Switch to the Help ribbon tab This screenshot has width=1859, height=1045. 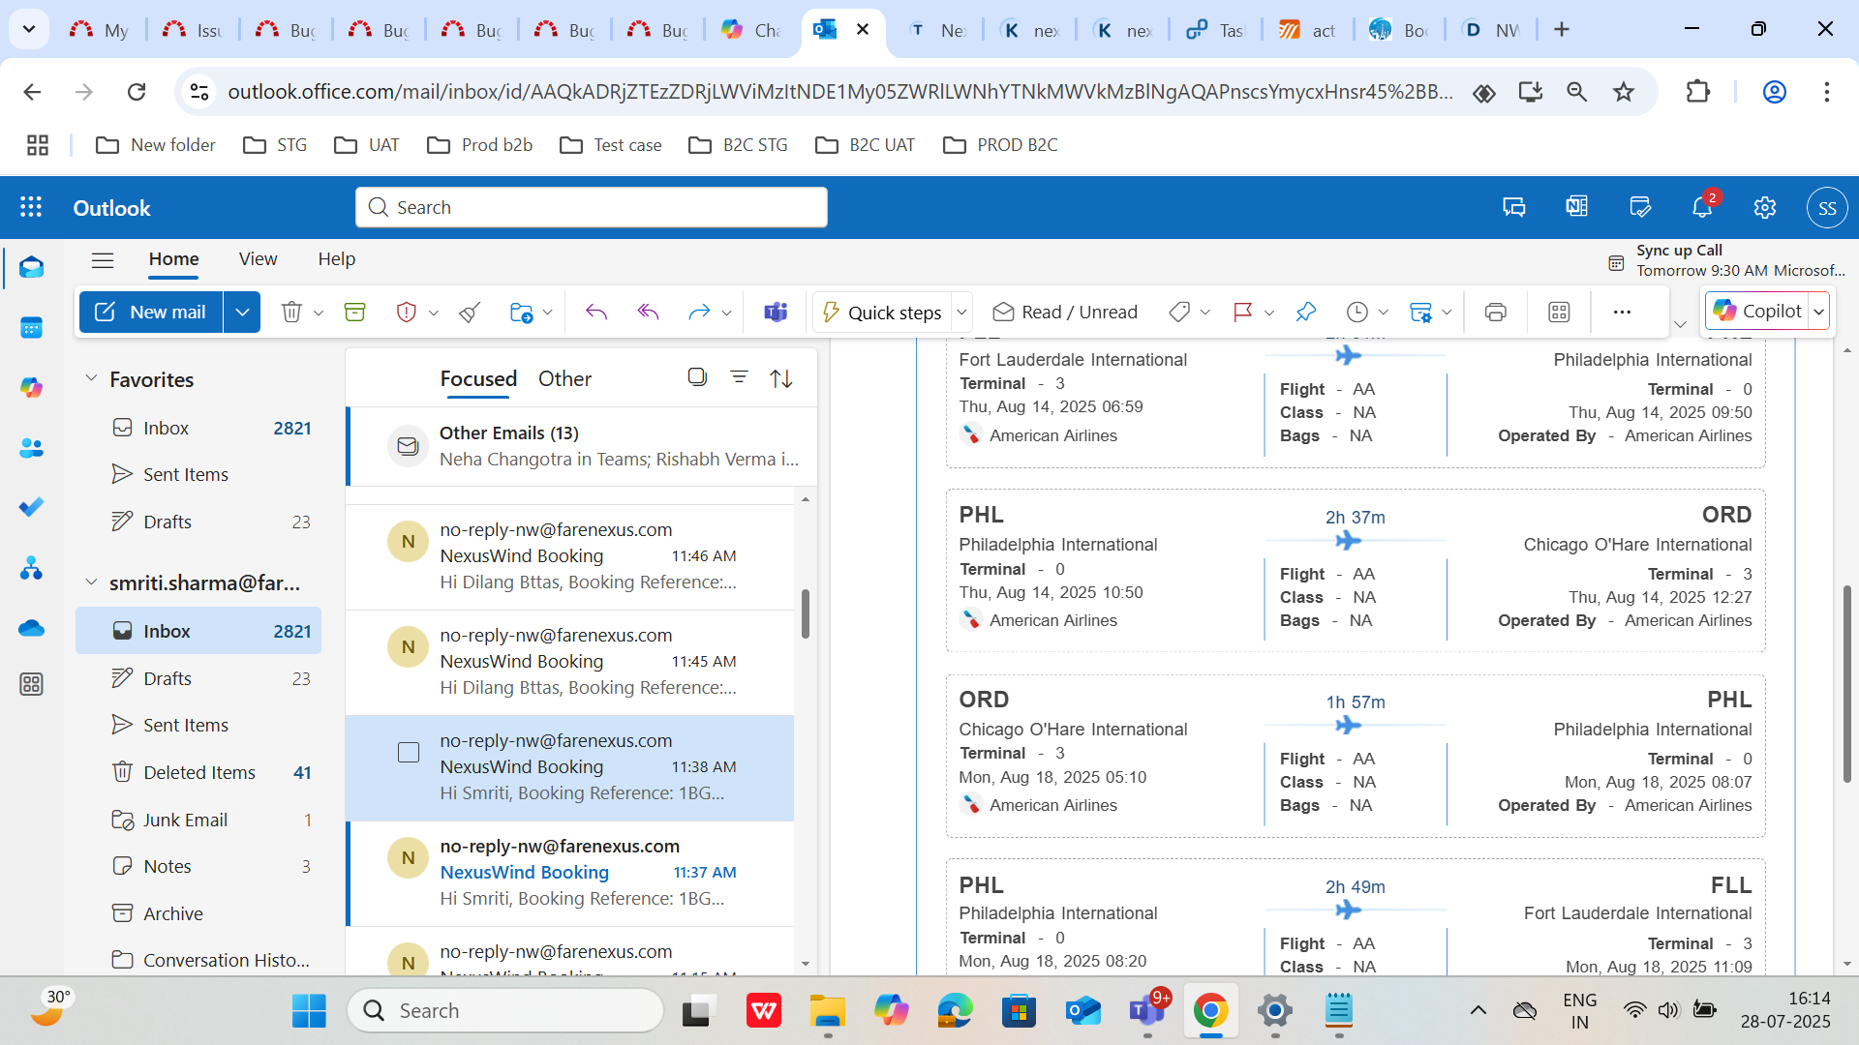pyautogui.click(x=337, y=259)
